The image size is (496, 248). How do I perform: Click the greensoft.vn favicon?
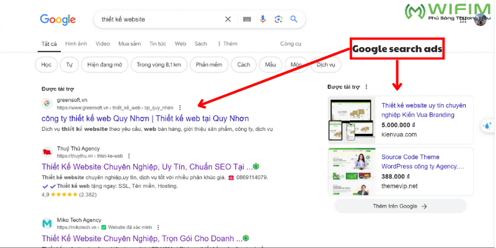pyautogui.click(x=47, y=103)
